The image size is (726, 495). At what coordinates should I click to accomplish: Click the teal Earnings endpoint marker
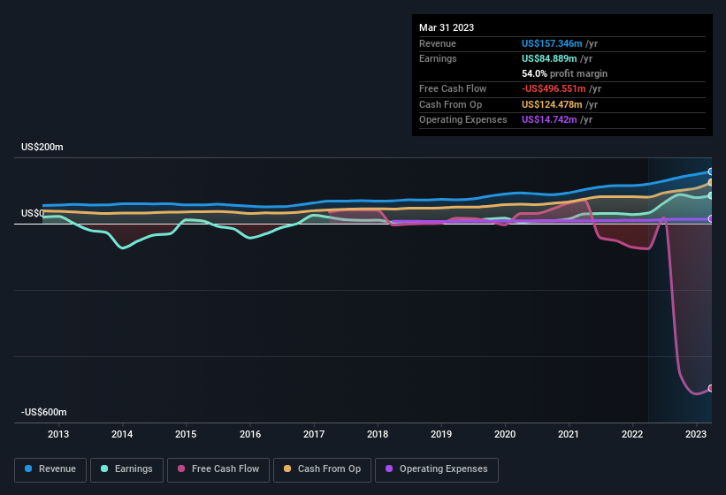tap(711, 195)
